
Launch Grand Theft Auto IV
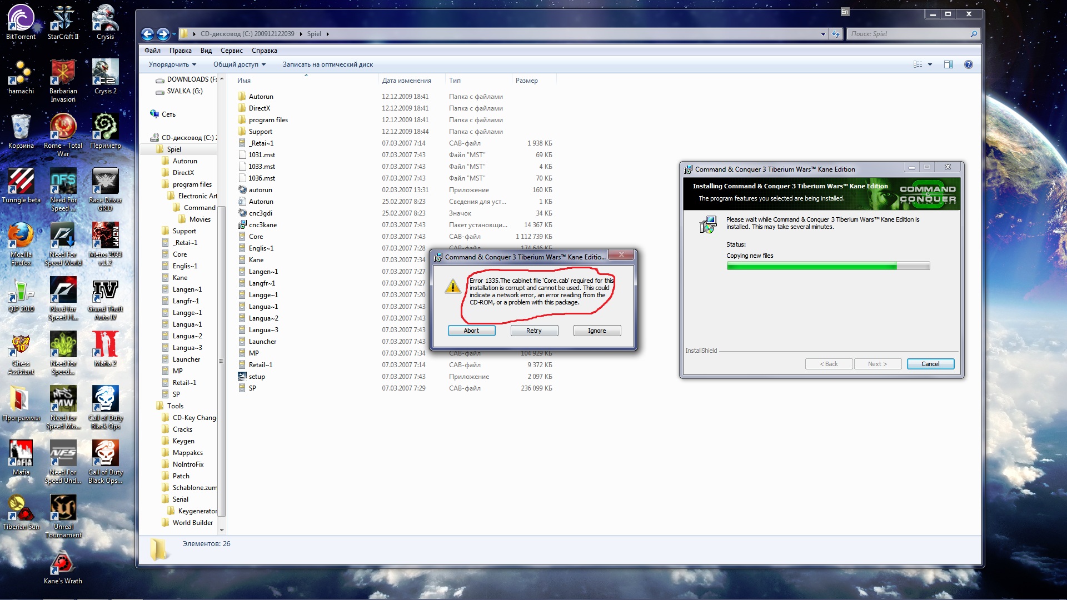[x=105, y=298]
